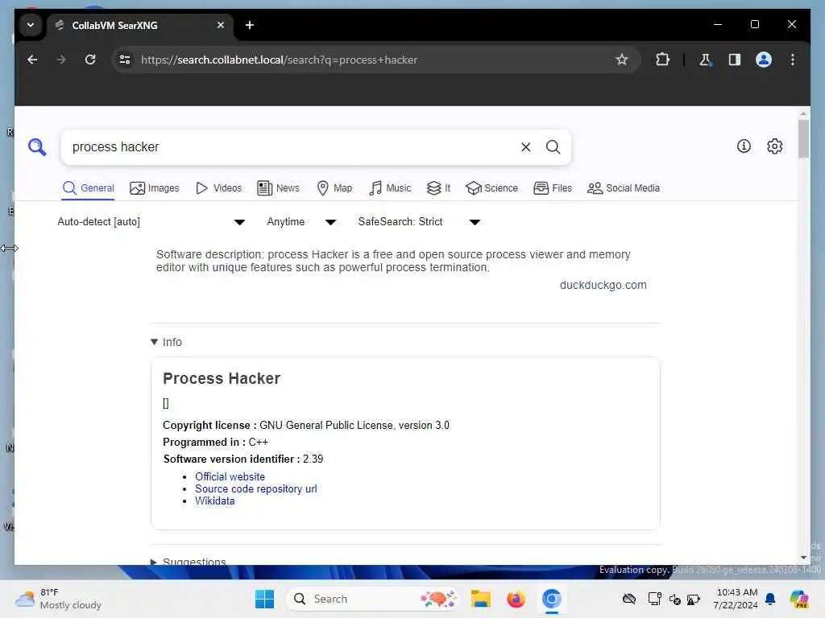Open the Official website link
This screenshot has height=618, width=825.
(x=230, y=476)
